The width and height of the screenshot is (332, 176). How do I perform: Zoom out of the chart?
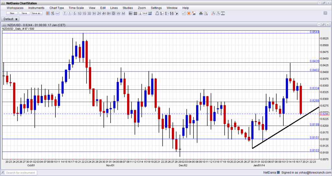pyautogui.click(x=218, y=13)
